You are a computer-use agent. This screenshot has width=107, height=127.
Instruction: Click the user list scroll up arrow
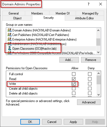(98, 30)
